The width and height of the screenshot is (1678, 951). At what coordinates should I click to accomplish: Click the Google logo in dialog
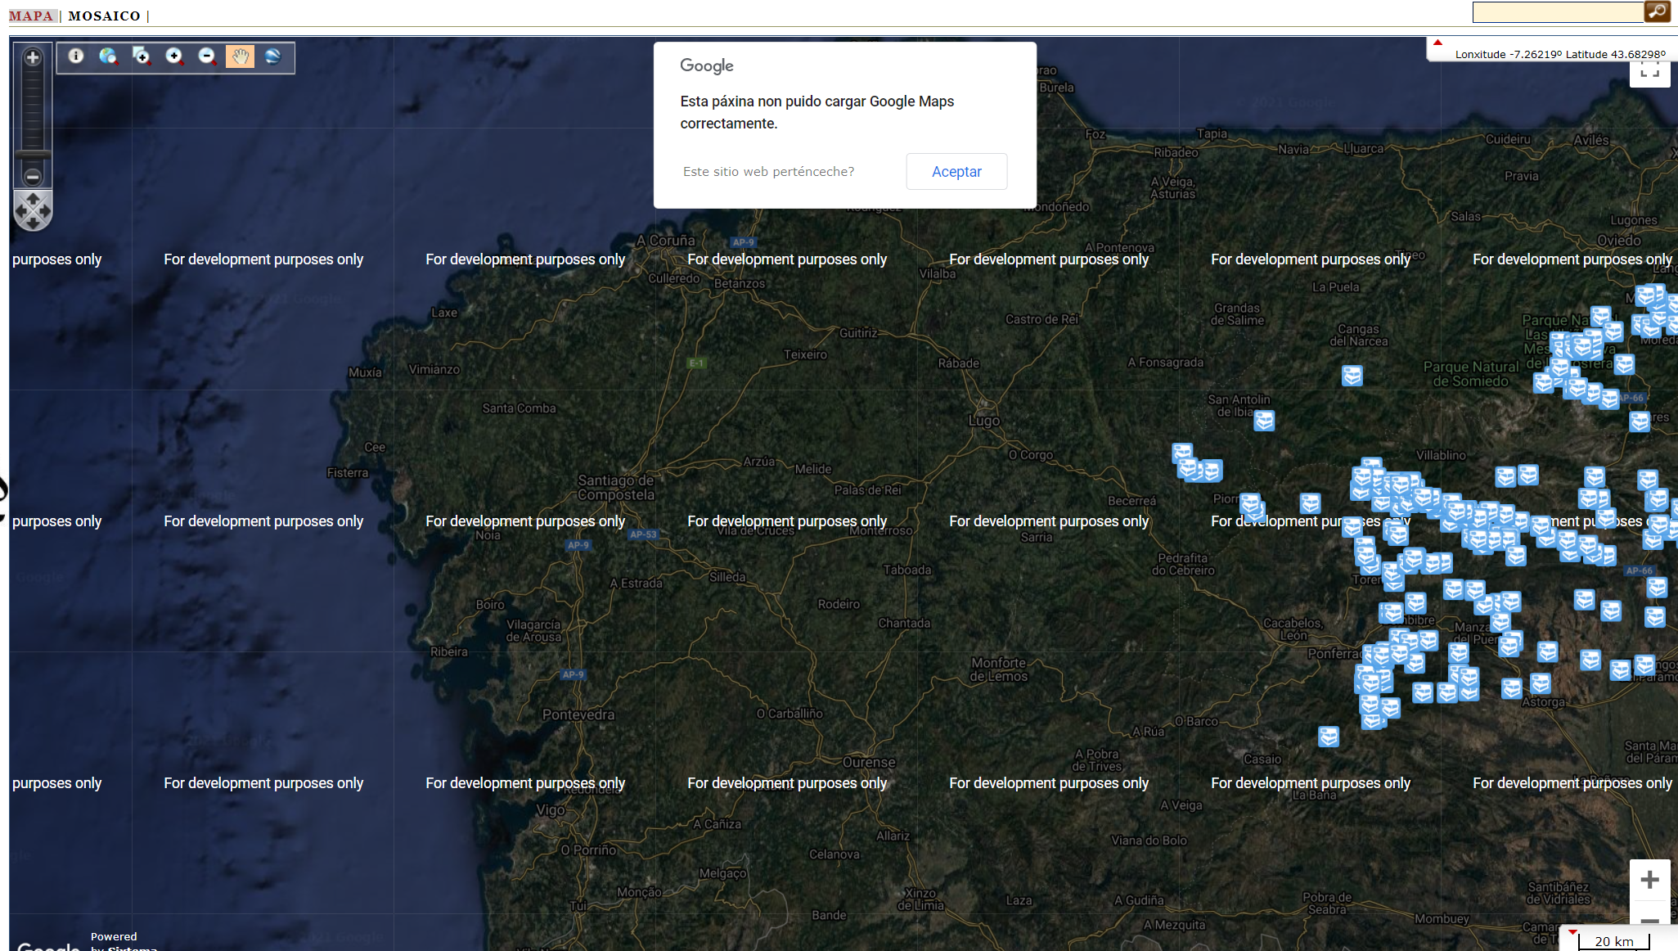click(707, 65)
